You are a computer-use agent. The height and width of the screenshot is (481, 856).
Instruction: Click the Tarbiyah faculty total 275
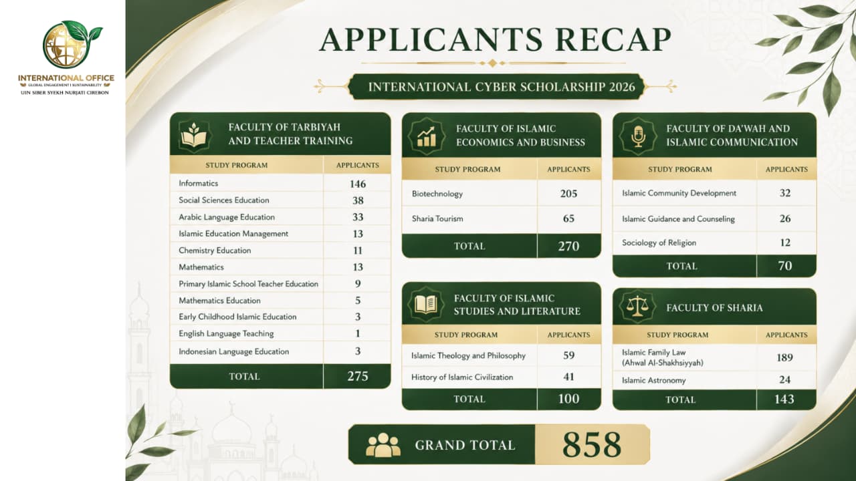click(x=358, y=376)
